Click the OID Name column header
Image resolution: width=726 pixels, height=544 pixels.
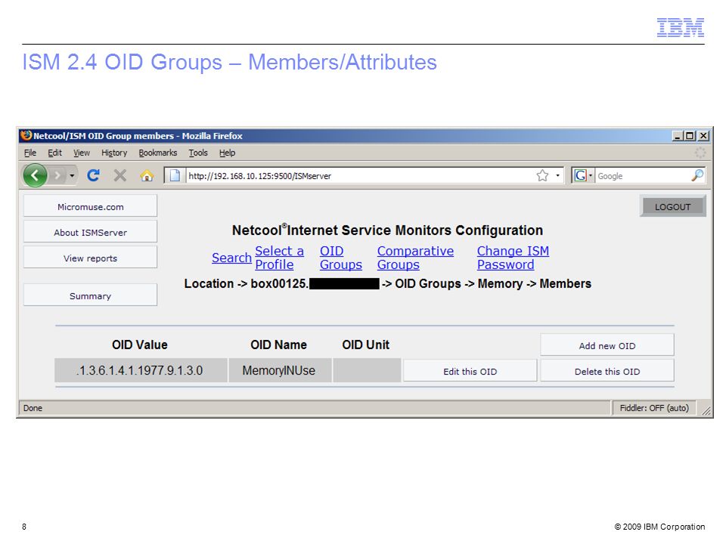tap(279, 345)
